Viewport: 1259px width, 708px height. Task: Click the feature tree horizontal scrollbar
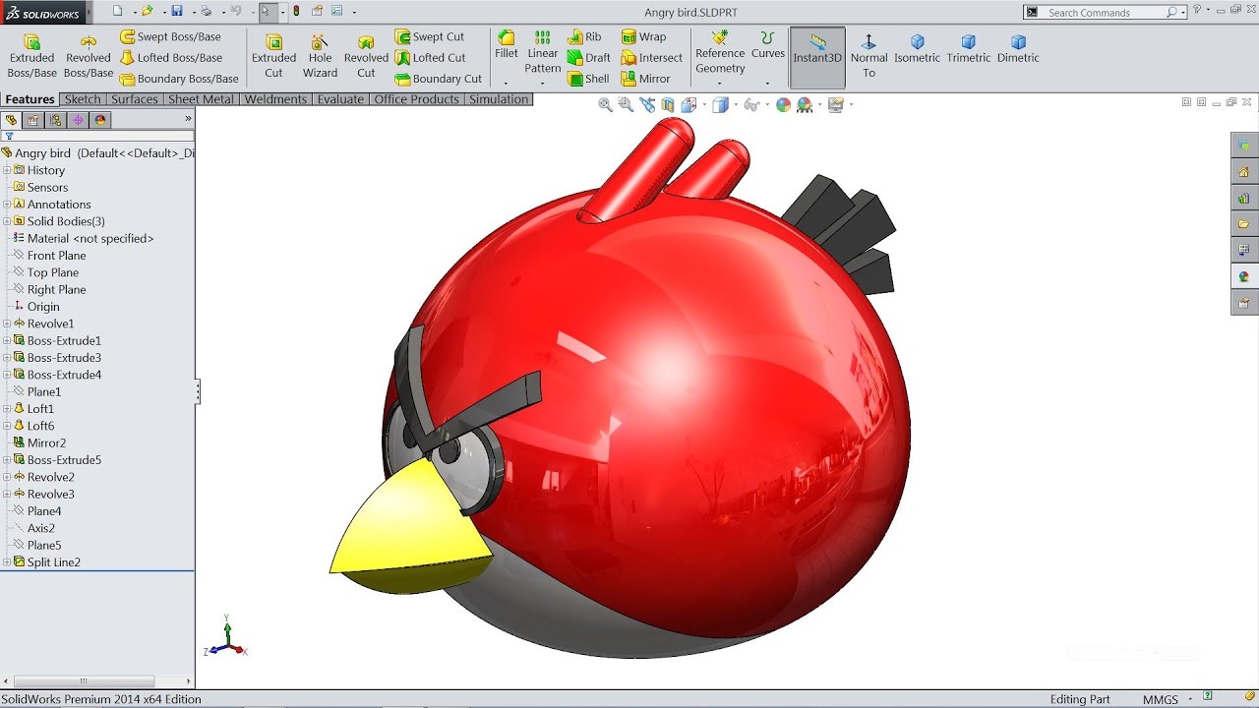pyautogui.click(x=84, y=681)
